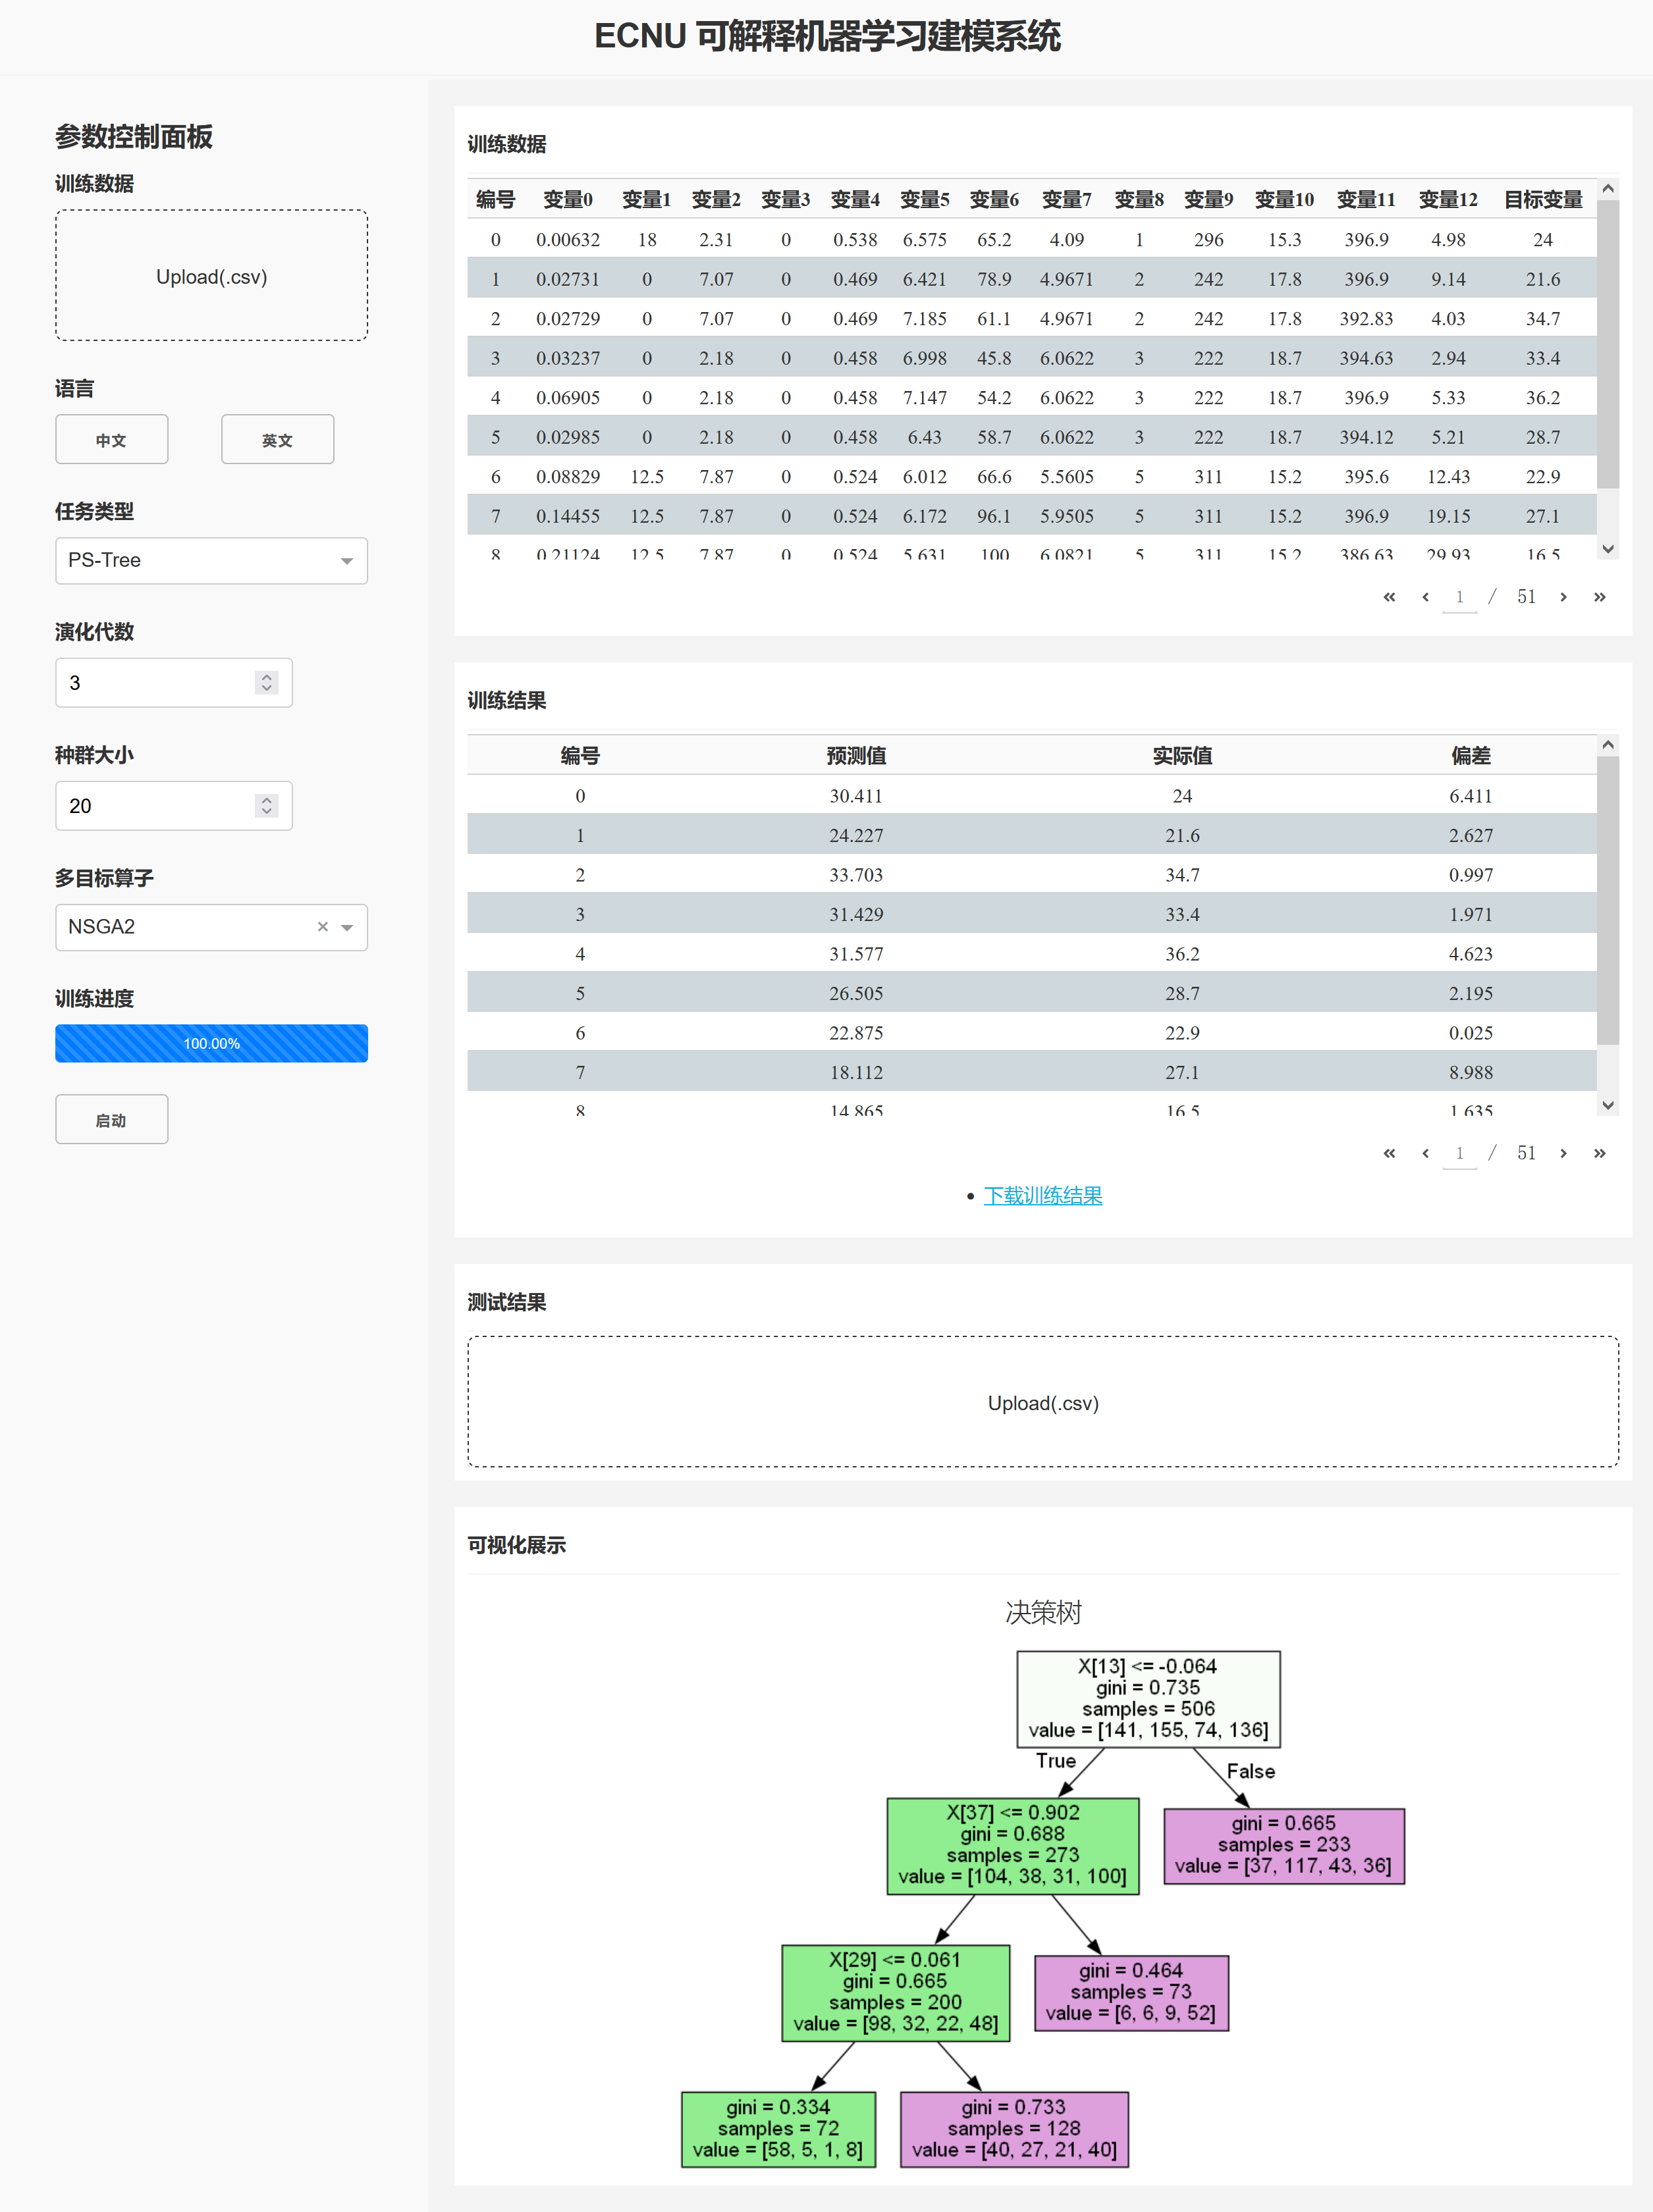
Task: Click the test results Upload(.csv) drop zone
Action: (1043, 1403)
